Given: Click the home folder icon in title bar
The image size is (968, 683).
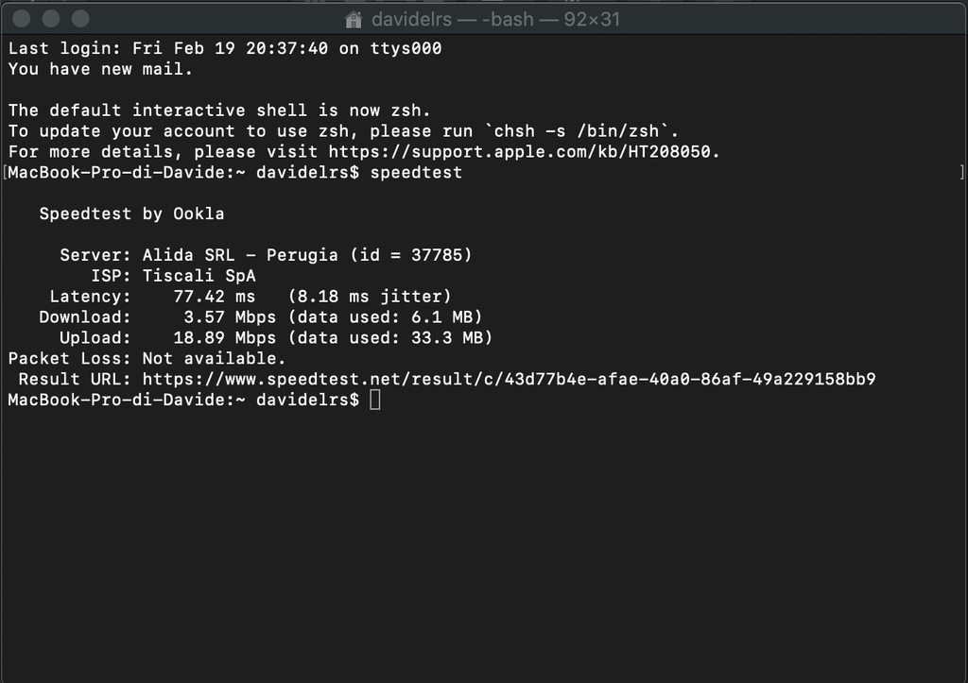Looking at the screenshot, I should [x=354, y=20].
